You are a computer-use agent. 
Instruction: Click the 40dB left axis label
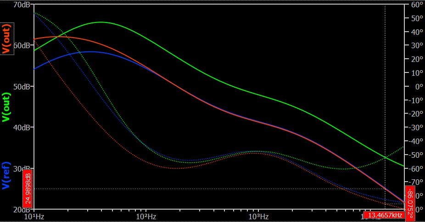click(22, 128)
